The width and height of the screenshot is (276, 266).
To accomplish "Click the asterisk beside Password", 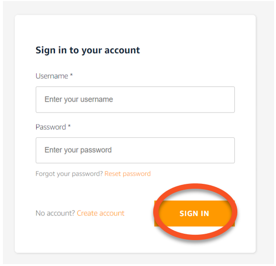I will (x=69, y=126).
